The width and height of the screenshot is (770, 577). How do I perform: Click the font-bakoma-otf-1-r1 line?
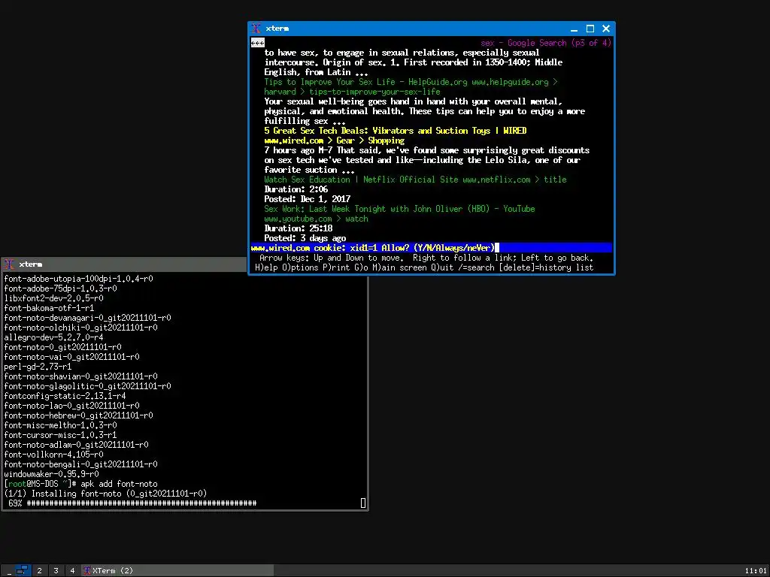coord(49,308)
